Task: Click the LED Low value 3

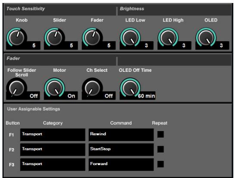Action: (x=147, y=46)
